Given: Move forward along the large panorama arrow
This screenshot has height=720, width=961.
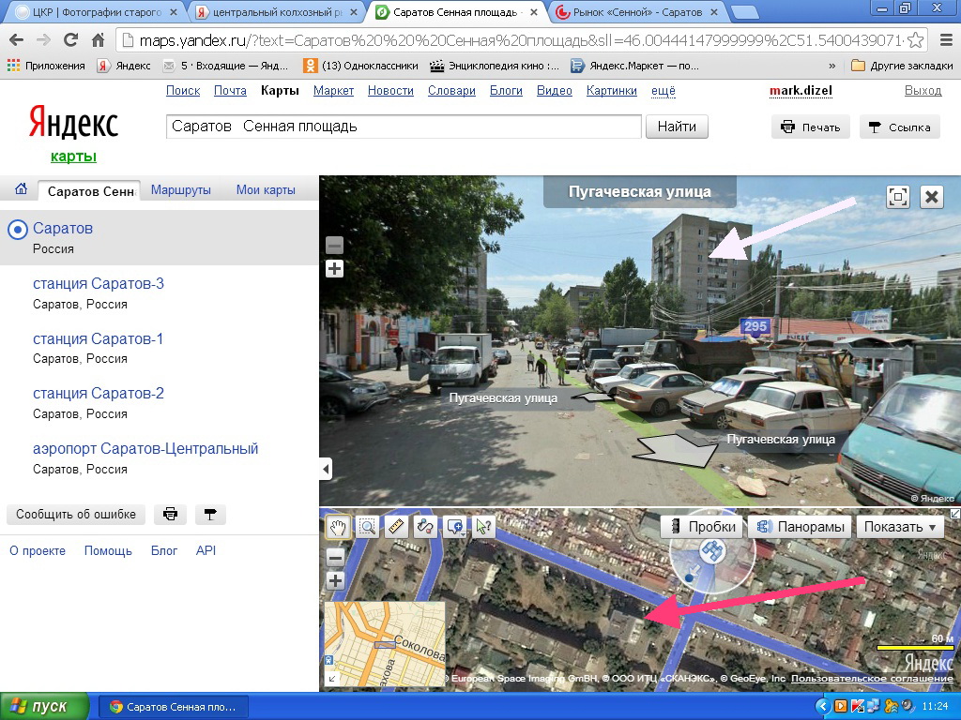Looking at the screenshot, I should click(675, 450).
